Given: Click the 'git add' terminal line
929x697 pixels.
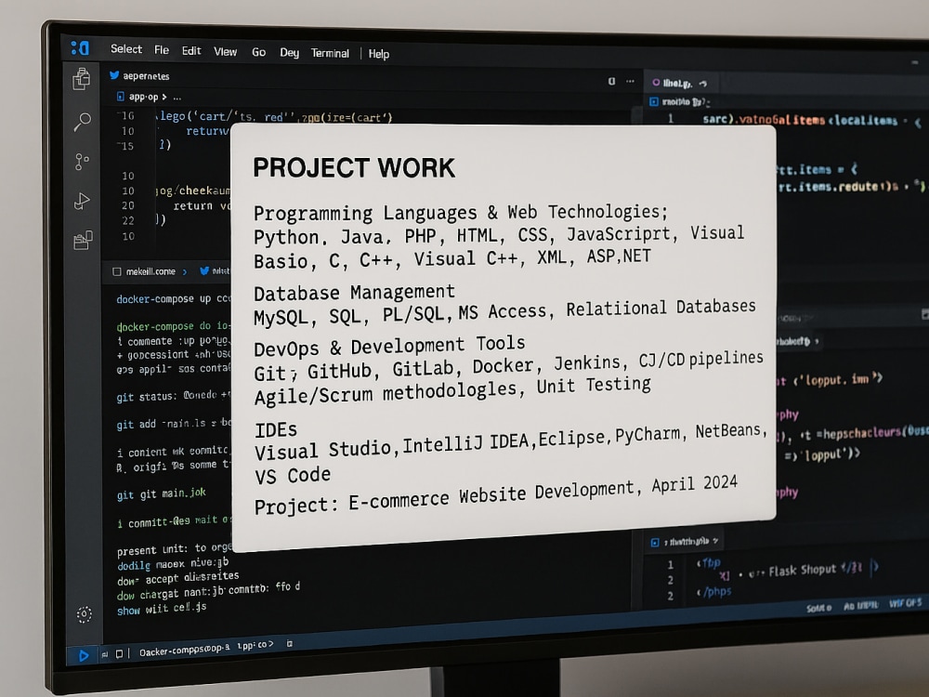Looking at the screenshot, I should (x=174, y=424).
